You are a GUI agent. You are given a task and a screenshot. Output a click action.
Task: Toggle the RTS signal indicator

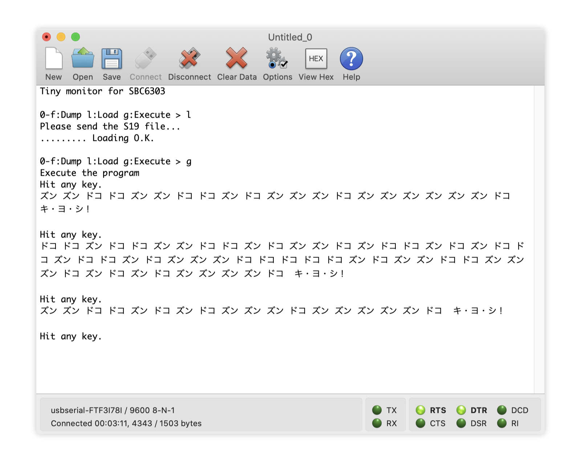[x=420, y=410]
